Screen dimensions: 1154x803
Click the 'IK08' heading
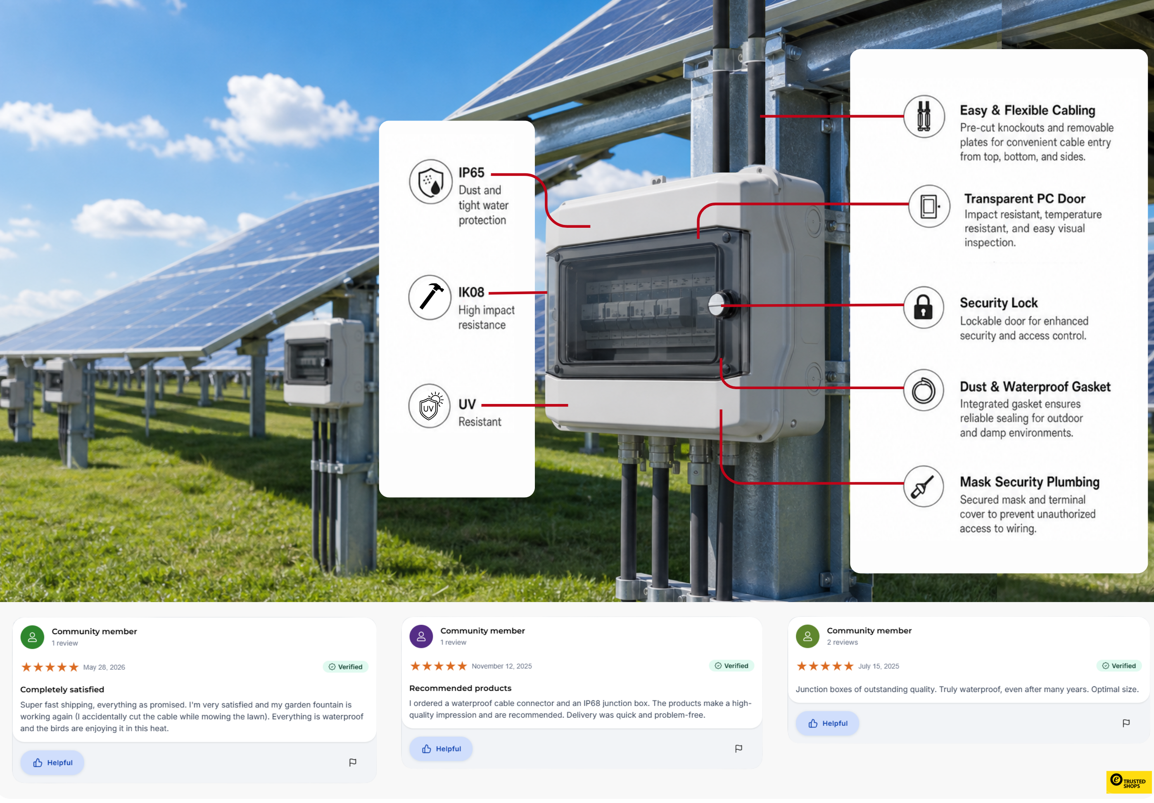[x=471, y=292]
